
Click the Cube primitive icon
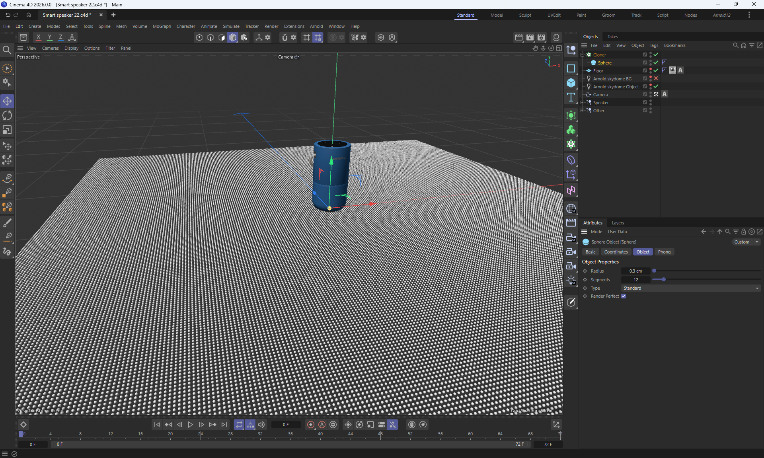coord(571,83)
